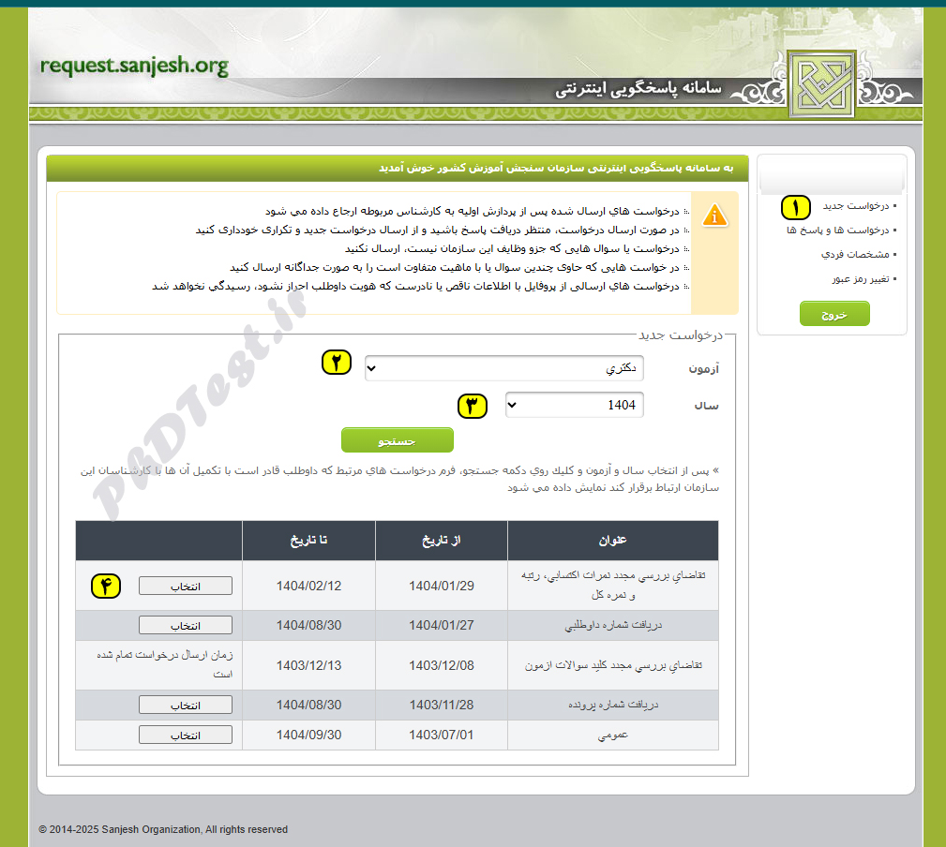Click the yellow number 2 badge beside the exam dropdown

336,362
